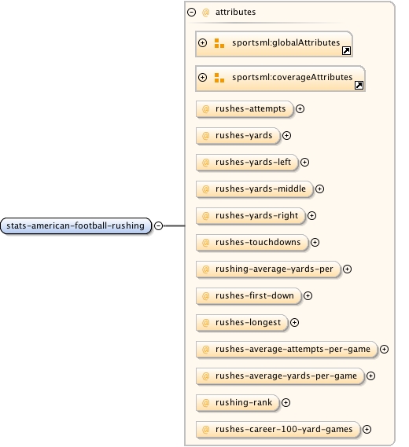Collapse the attributes group
409x447 pixels.
[x=191, y=13]
